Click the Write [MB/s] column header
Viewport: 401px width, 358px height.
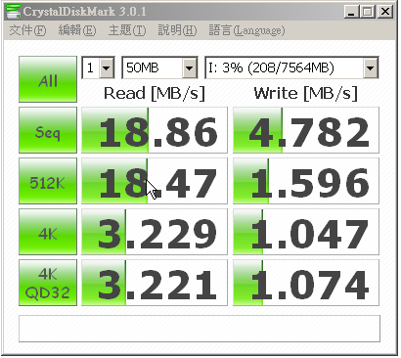[x=306, y=94]
